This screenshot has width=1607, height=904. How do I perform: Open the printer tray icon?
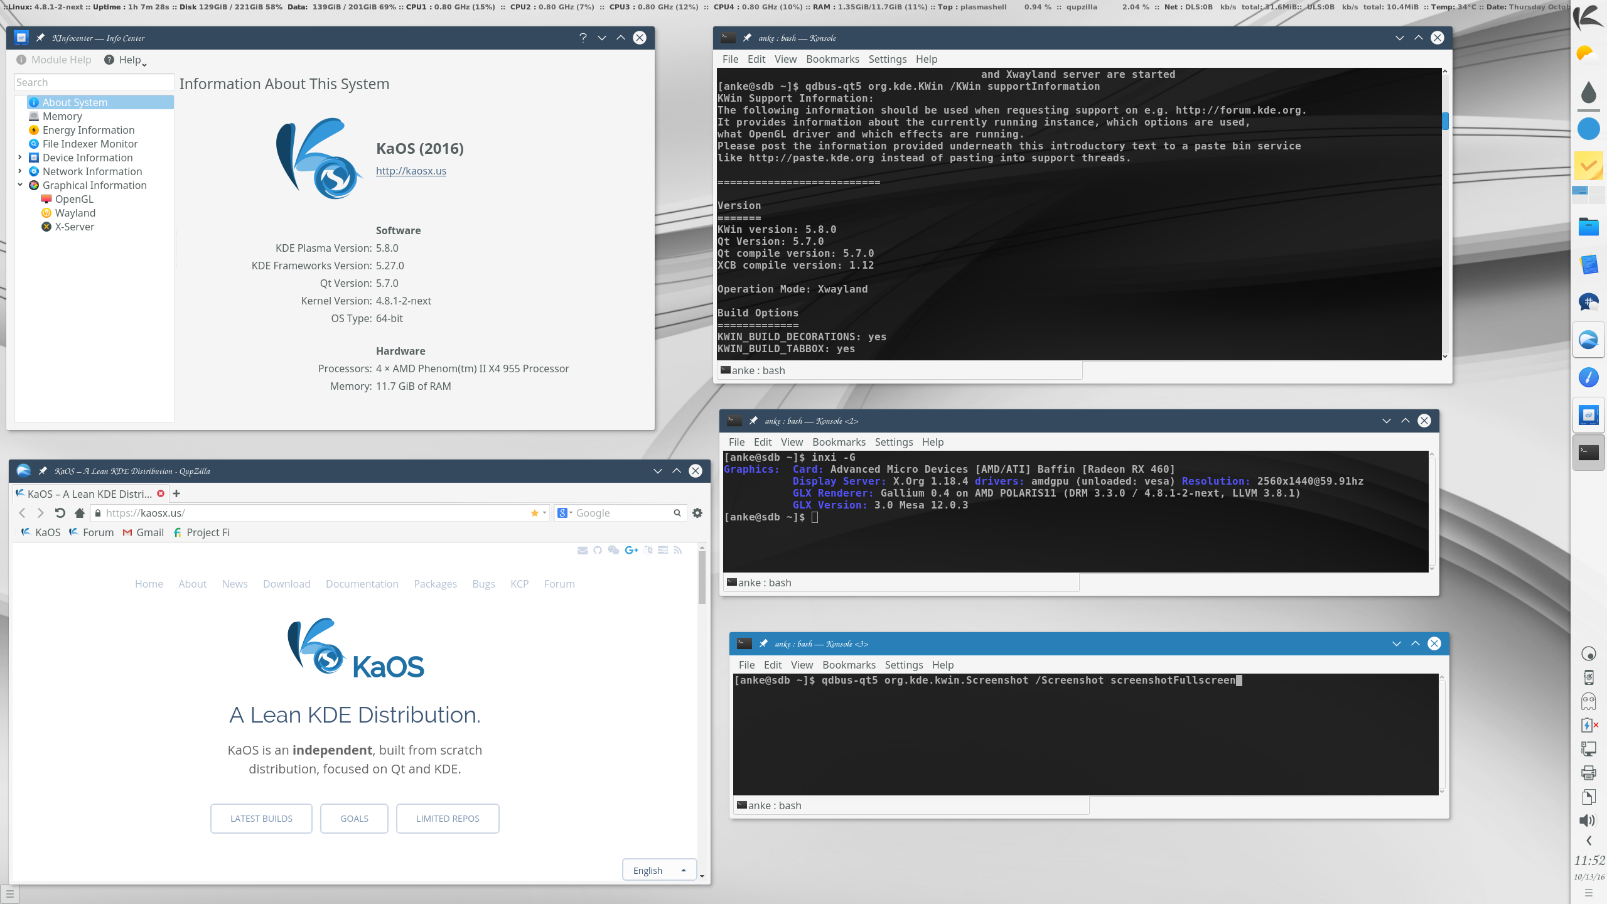(1588, 773)
